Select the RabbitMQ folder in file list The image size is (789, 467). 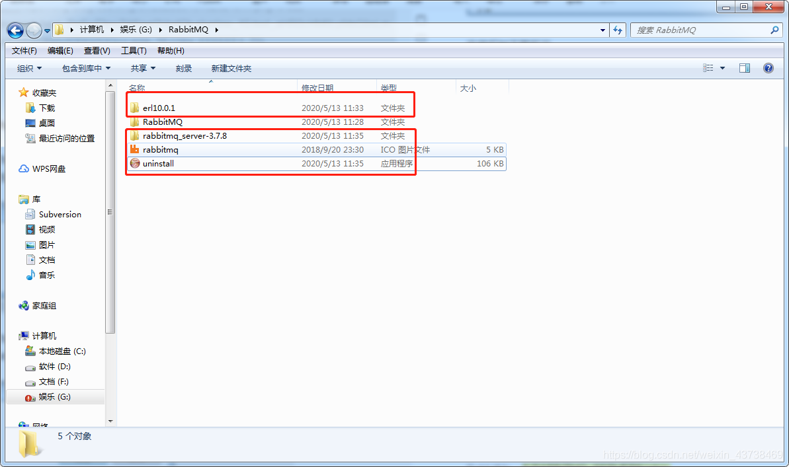pos(163,122)
